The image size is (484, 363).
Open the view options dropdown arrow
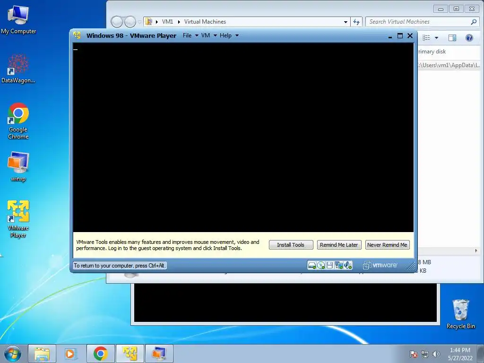pyautogui.click(x=436, y=38)
